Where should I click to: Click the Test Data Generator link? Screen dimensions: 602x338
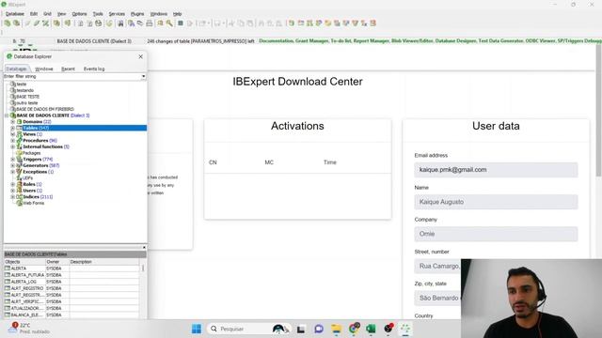tap(500, 41)
